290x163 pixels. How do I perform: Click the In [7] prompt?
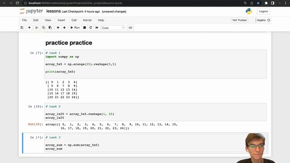36,53
